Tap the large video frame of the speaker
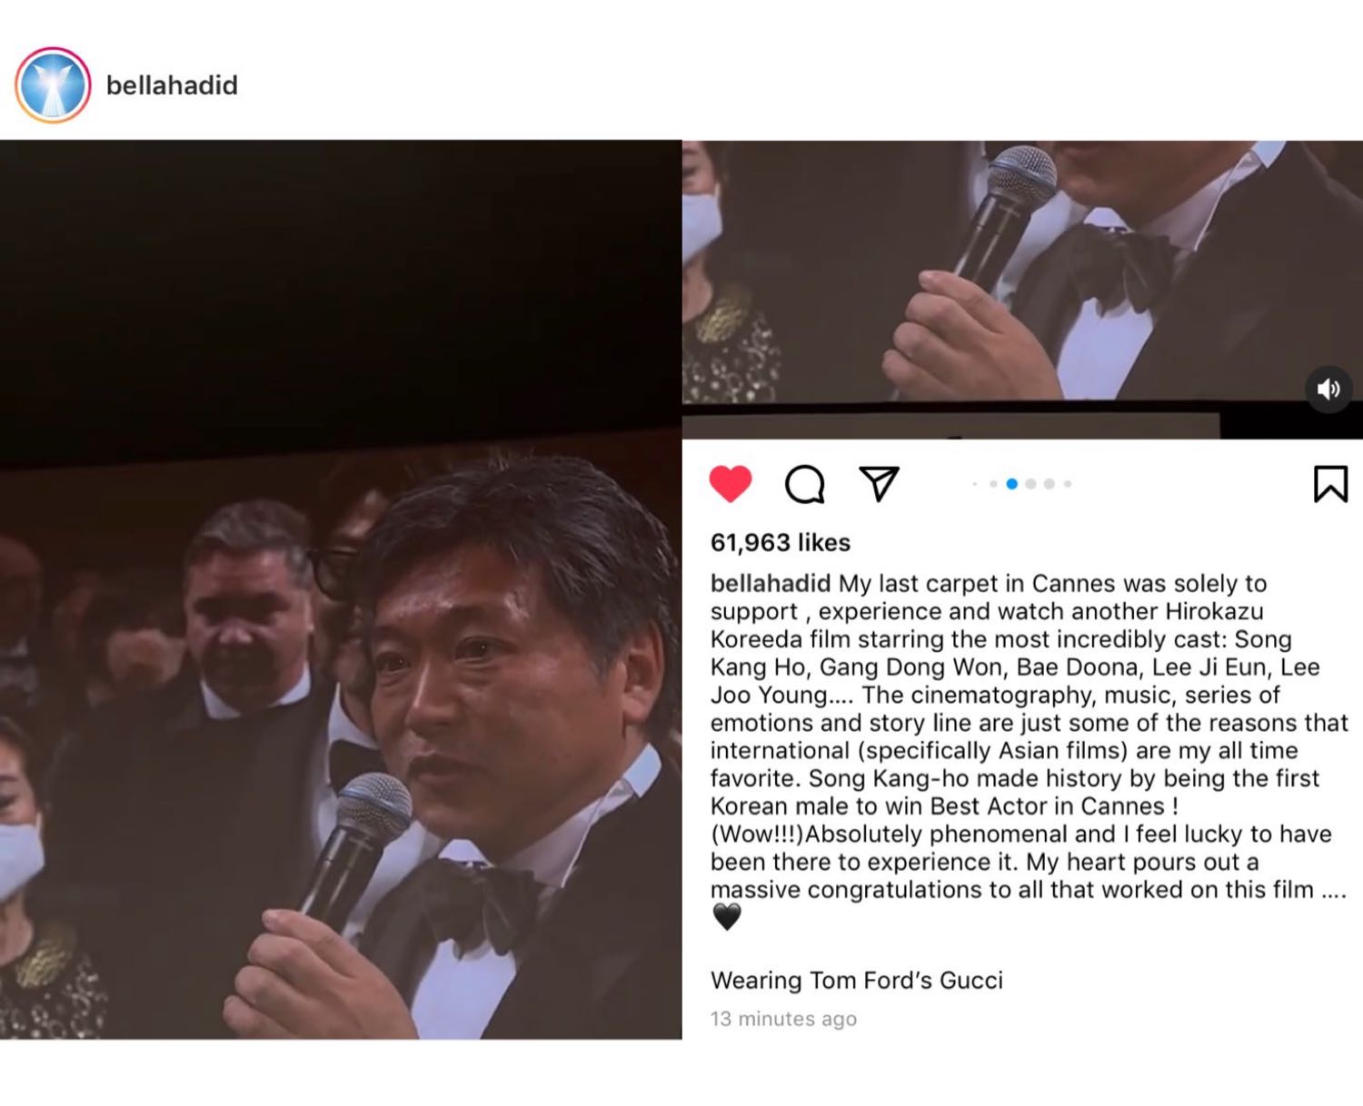 pos(341,589)
